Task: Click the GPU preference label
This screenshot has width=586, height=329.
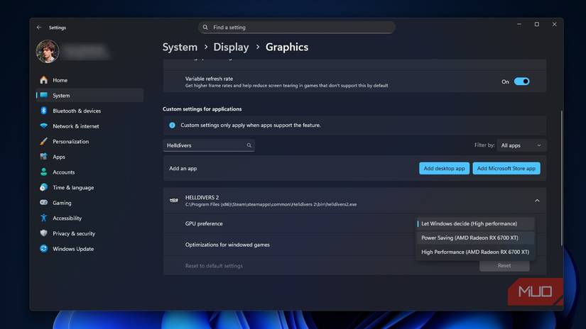Action: click(204, 223)
